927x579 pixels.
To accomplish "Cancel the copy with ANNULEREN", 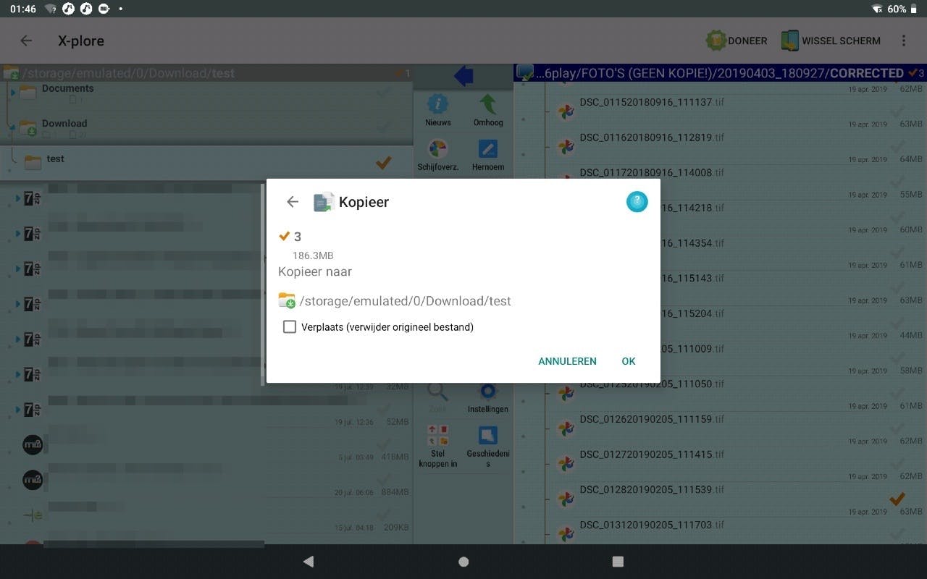I will click(567, 361).
